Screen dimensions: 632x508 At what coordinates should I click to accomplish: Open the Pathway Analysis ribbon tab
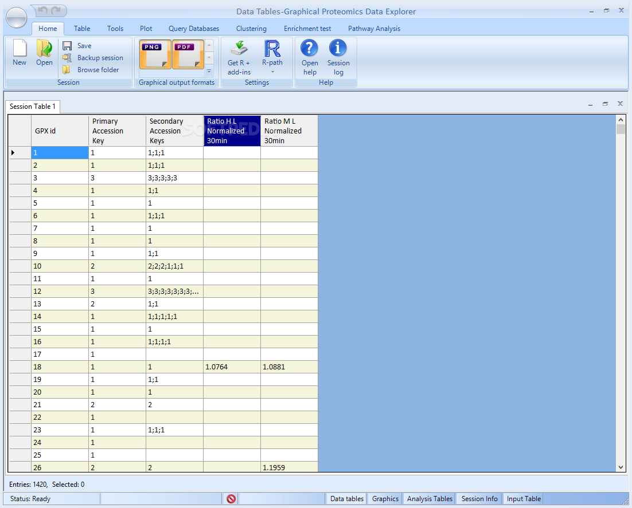coord(374,29)
